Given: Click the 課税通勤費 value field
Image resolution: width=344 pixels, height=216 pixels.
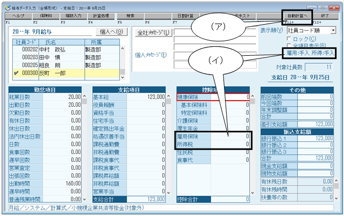Looking at the screenshot, I should click(146, 144).
